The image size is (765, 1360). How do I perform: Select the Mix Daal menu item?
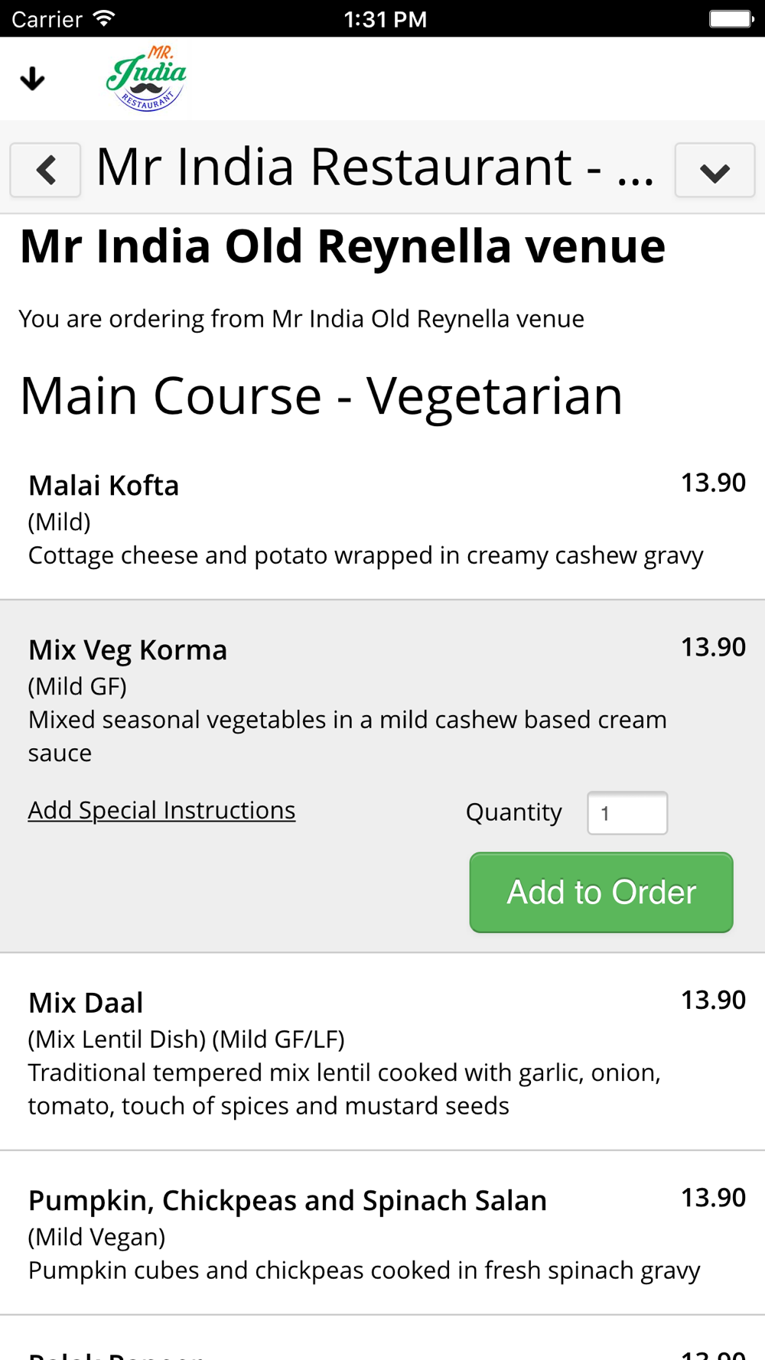pyautogui.click(x=382, y=1052)
